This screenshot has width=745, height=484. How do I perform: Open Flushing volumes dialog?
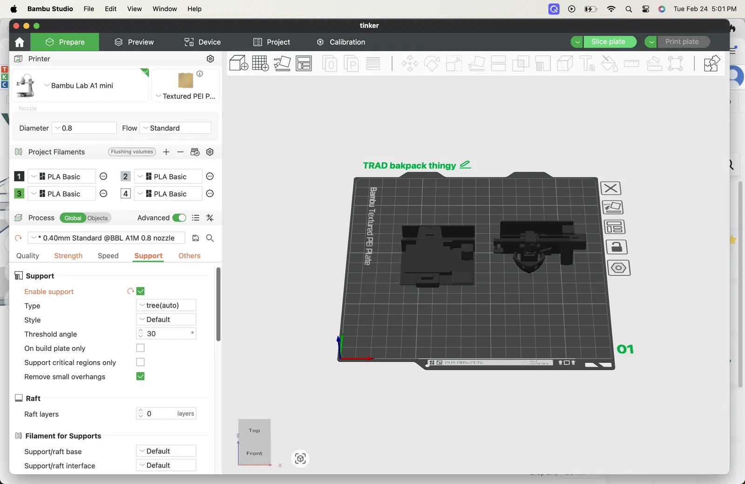coord(132,152)
